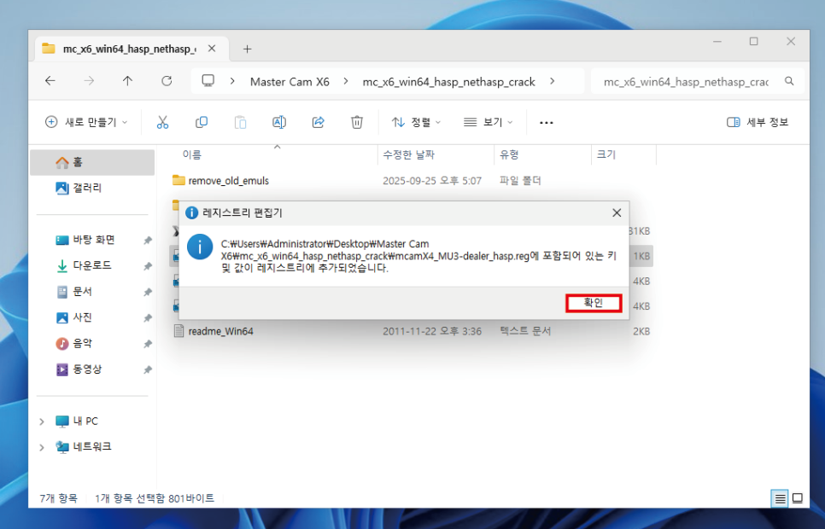Viewport: 825px width, 529px height.
Task: Unpin 동영상 using its pin icon
Action: pos(148,369)
